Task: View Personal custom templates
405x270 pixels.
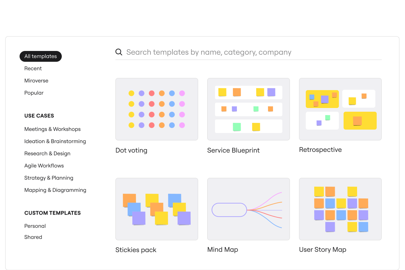Action: 35,226
